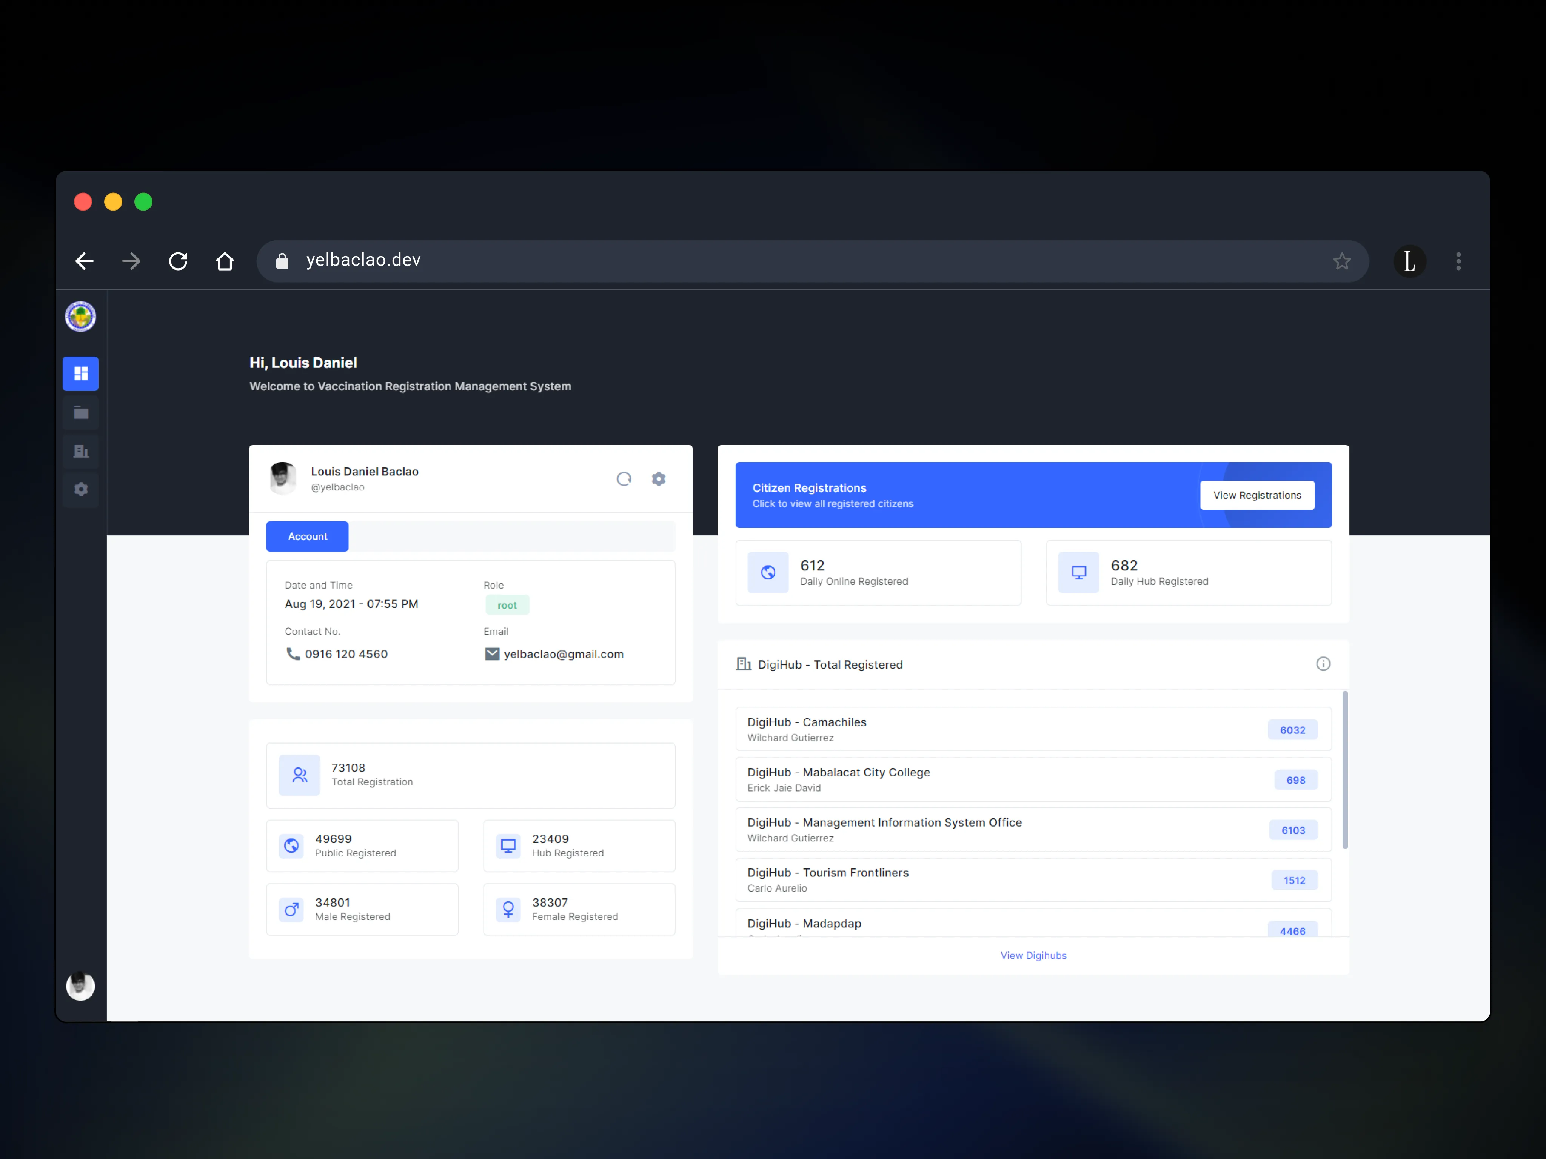The height and width of the screenshot is (1159, 1546).
Task: Click the browser forward arrow
Action: pos(131,261)
